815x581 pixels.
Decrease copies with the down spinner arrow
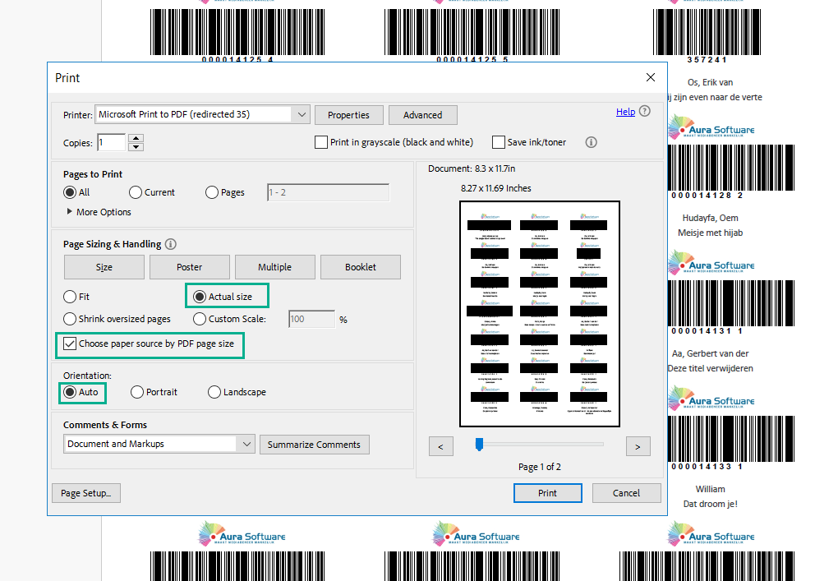[136, 147]
